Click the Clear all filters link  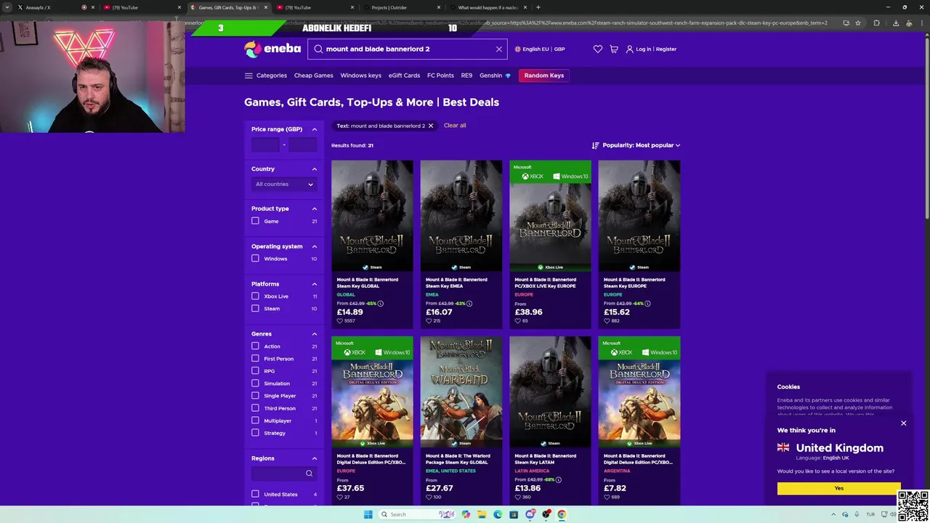coord(455,126)
